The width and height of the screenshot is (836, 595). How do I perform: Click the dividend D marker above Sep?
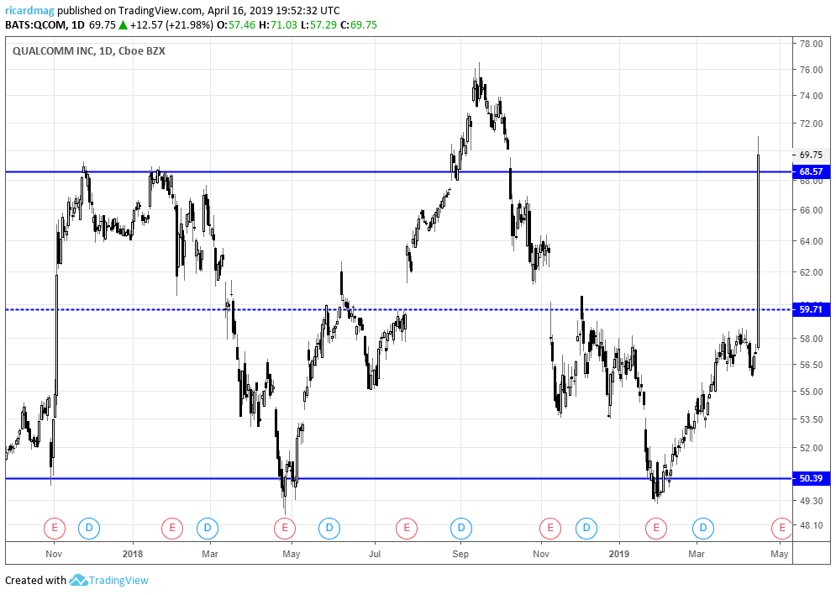tap(461, 529)
